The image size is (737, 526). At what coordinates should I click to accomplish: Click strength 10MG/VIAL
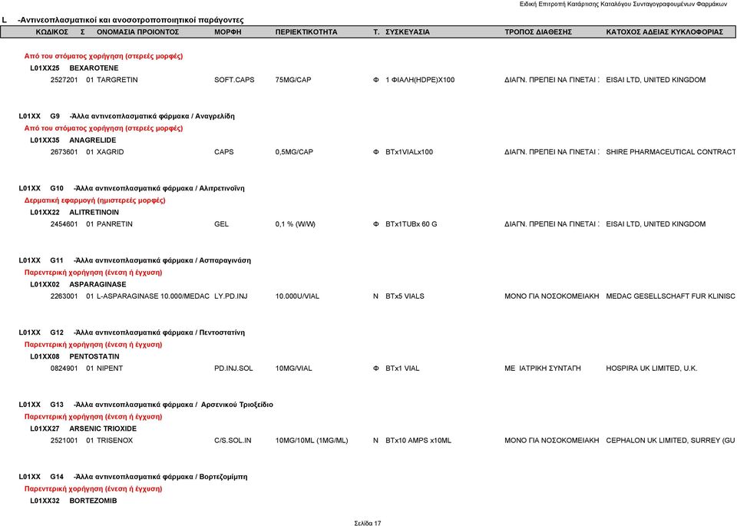[293, 369]
